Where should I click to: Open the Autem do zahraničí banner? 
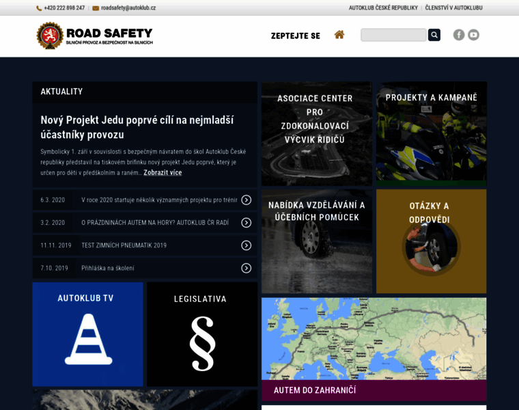point(374,390)
